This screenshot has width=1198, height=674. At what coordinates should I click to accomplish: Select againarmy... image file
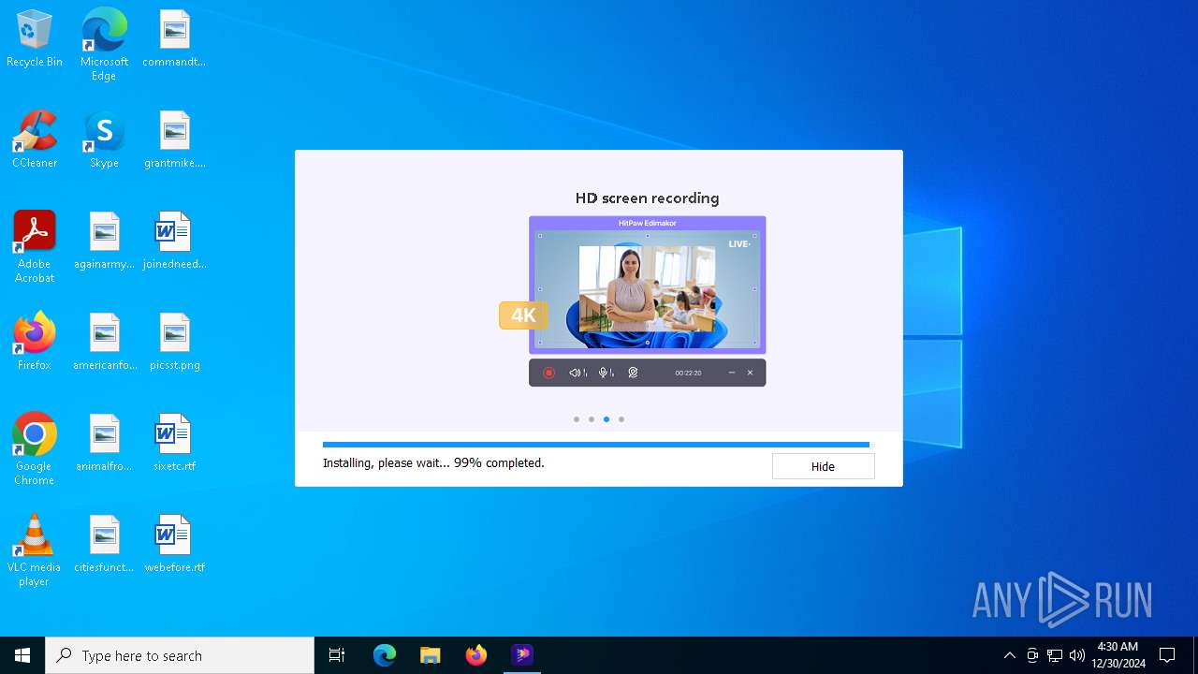(104, 242)
